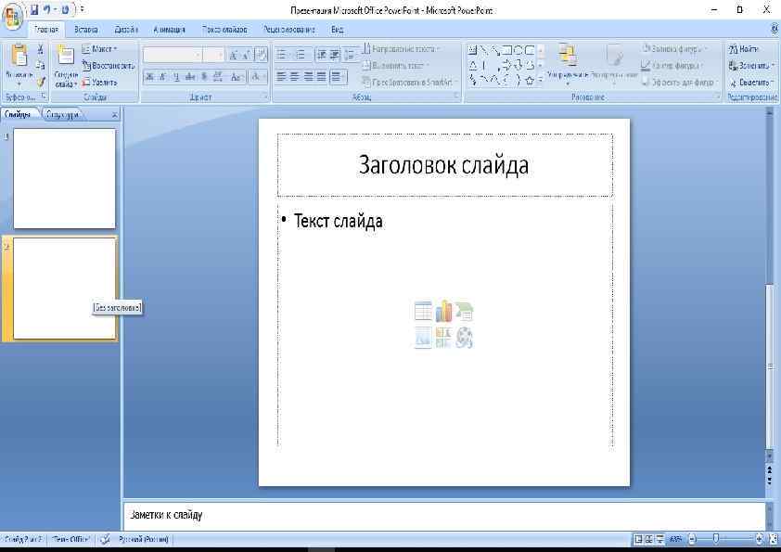Select slide 1 thumbnail
Screen dimensions: 781x552
coord(64,178)
